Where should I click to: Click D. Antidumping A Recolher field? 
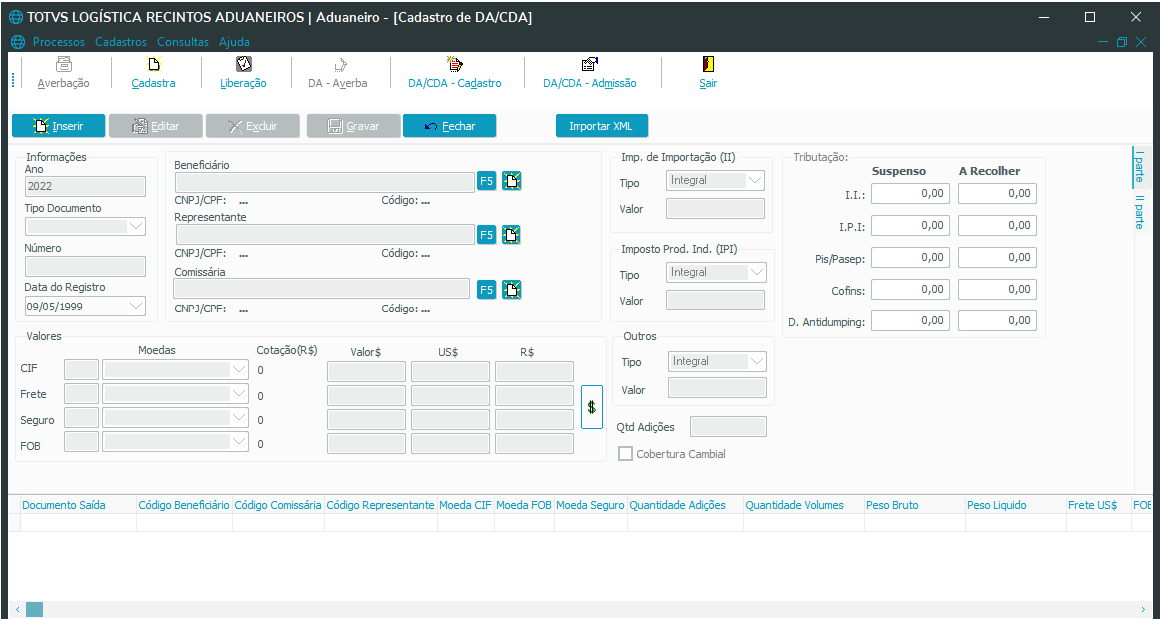[x=997, y=320]
